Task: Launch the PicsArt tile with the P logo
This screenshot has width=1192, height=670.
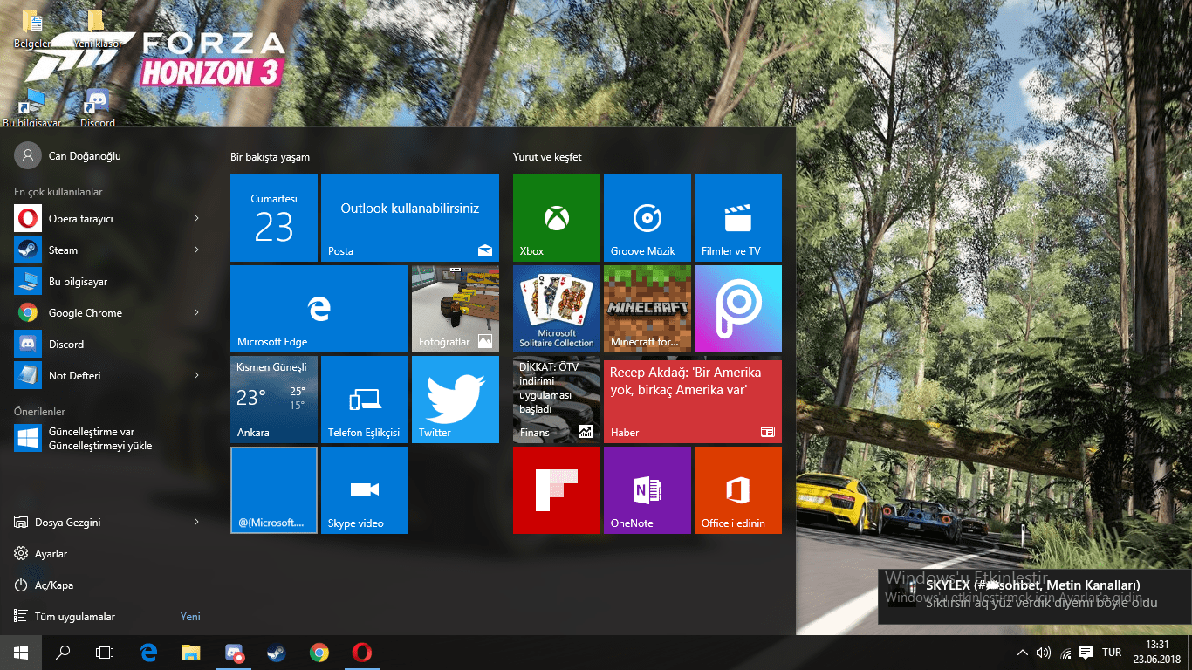Action: pos(738,309)
